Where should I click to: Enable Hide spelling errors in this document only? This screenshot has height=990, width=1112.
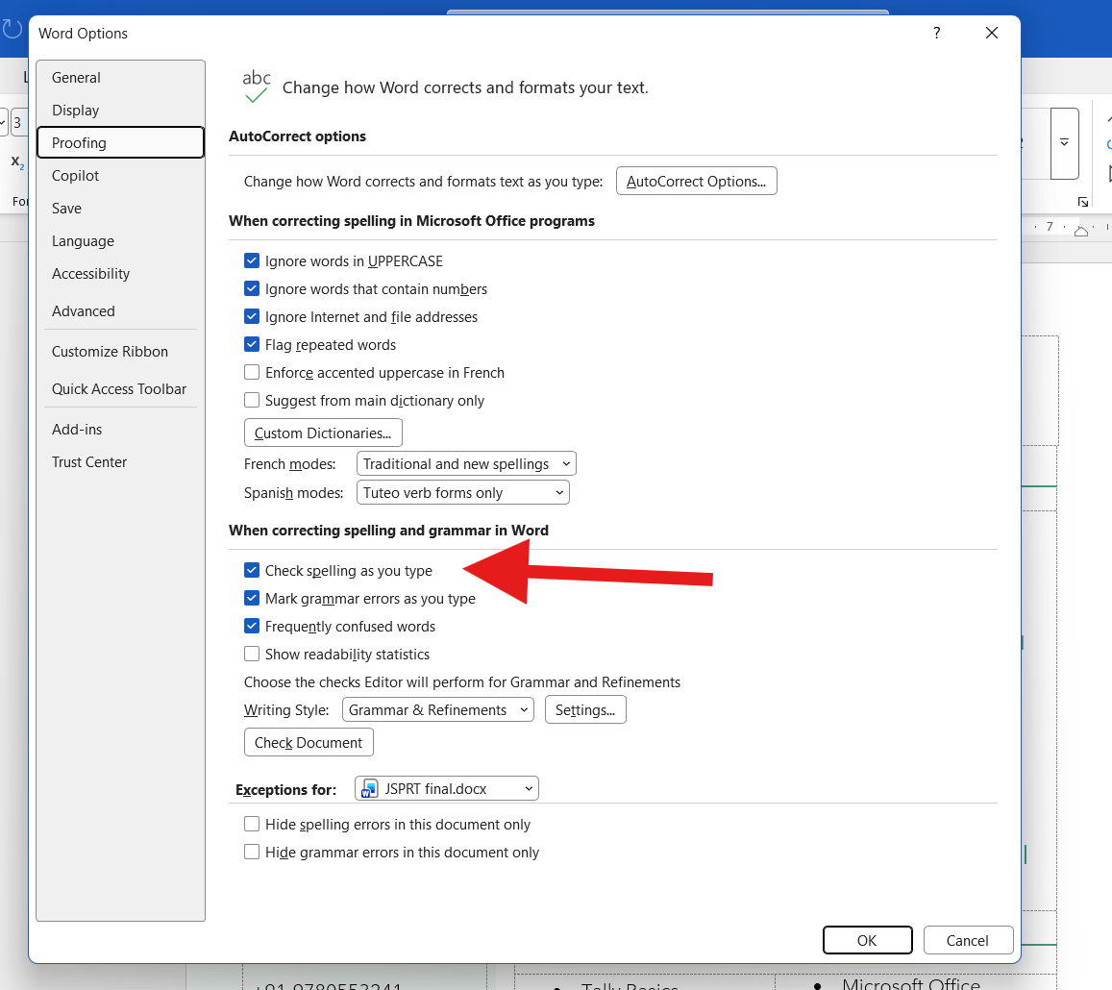pyautogui.click(x=252, y=824)
